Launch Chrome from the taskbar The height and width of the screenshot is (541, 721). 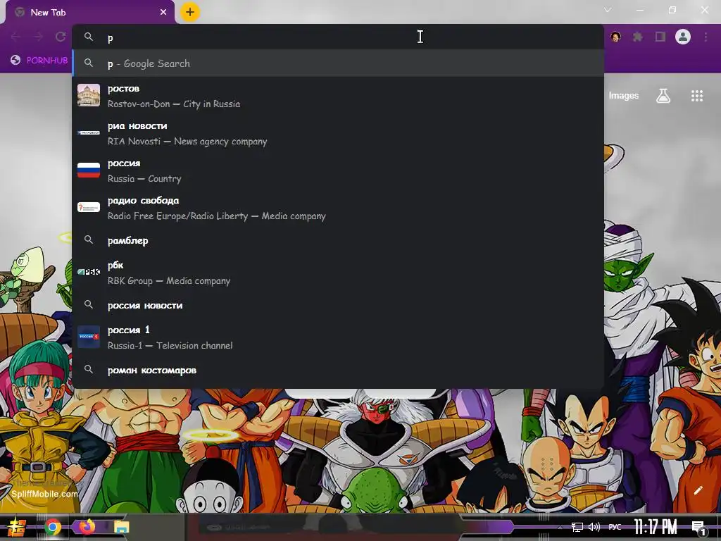click(52, 527)
